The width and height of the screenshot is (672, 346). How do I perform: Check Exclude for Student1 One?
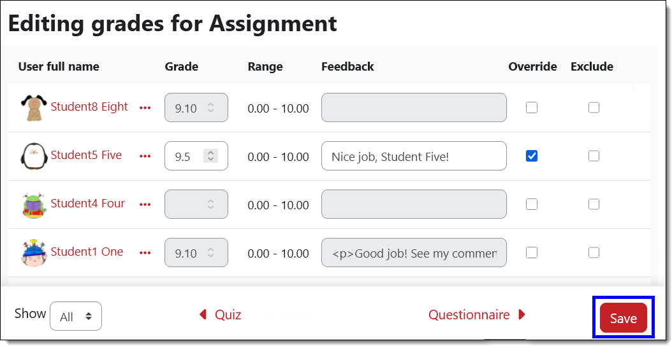pos(594,253)
